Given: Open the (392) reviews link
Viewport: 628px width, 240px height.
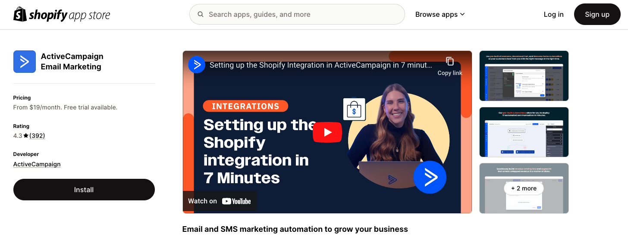Looking at the screenshot, I should (37, 136).
